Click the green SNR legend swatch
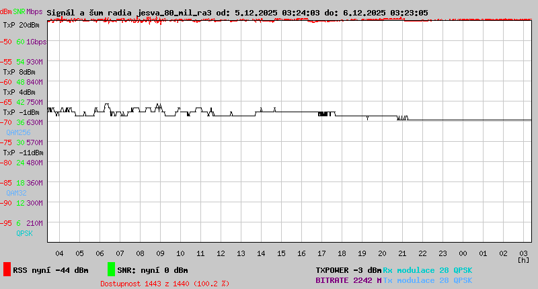This screenshot has width=538, height=289. click(111, 270)
